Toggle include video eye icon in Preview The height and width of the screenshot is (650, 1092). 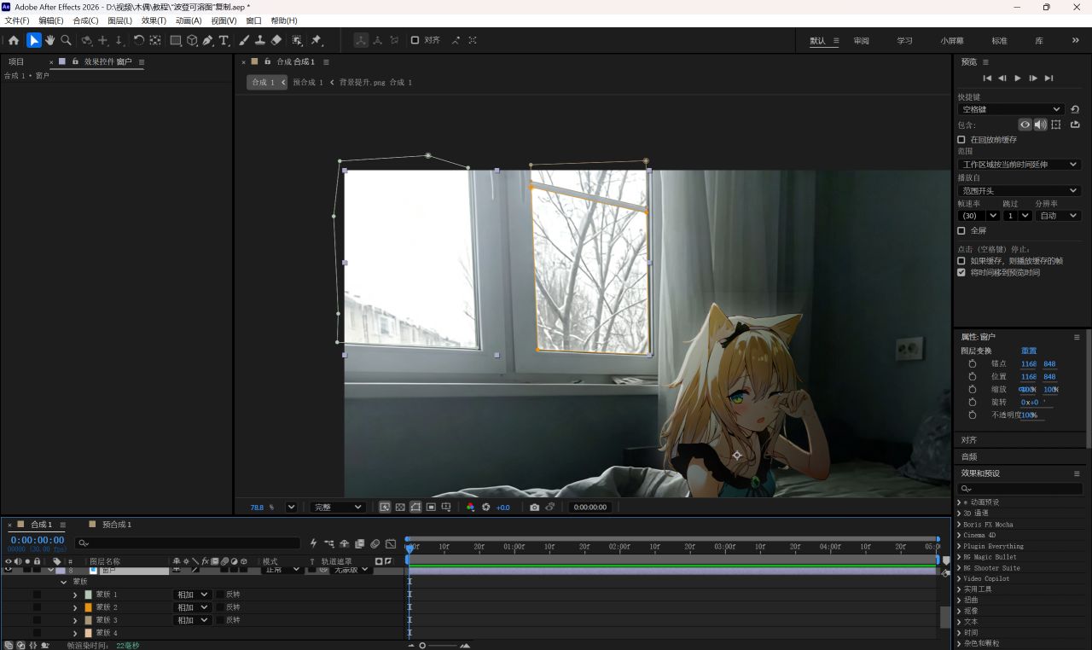pyautogui.click(x=1025, y=125)
